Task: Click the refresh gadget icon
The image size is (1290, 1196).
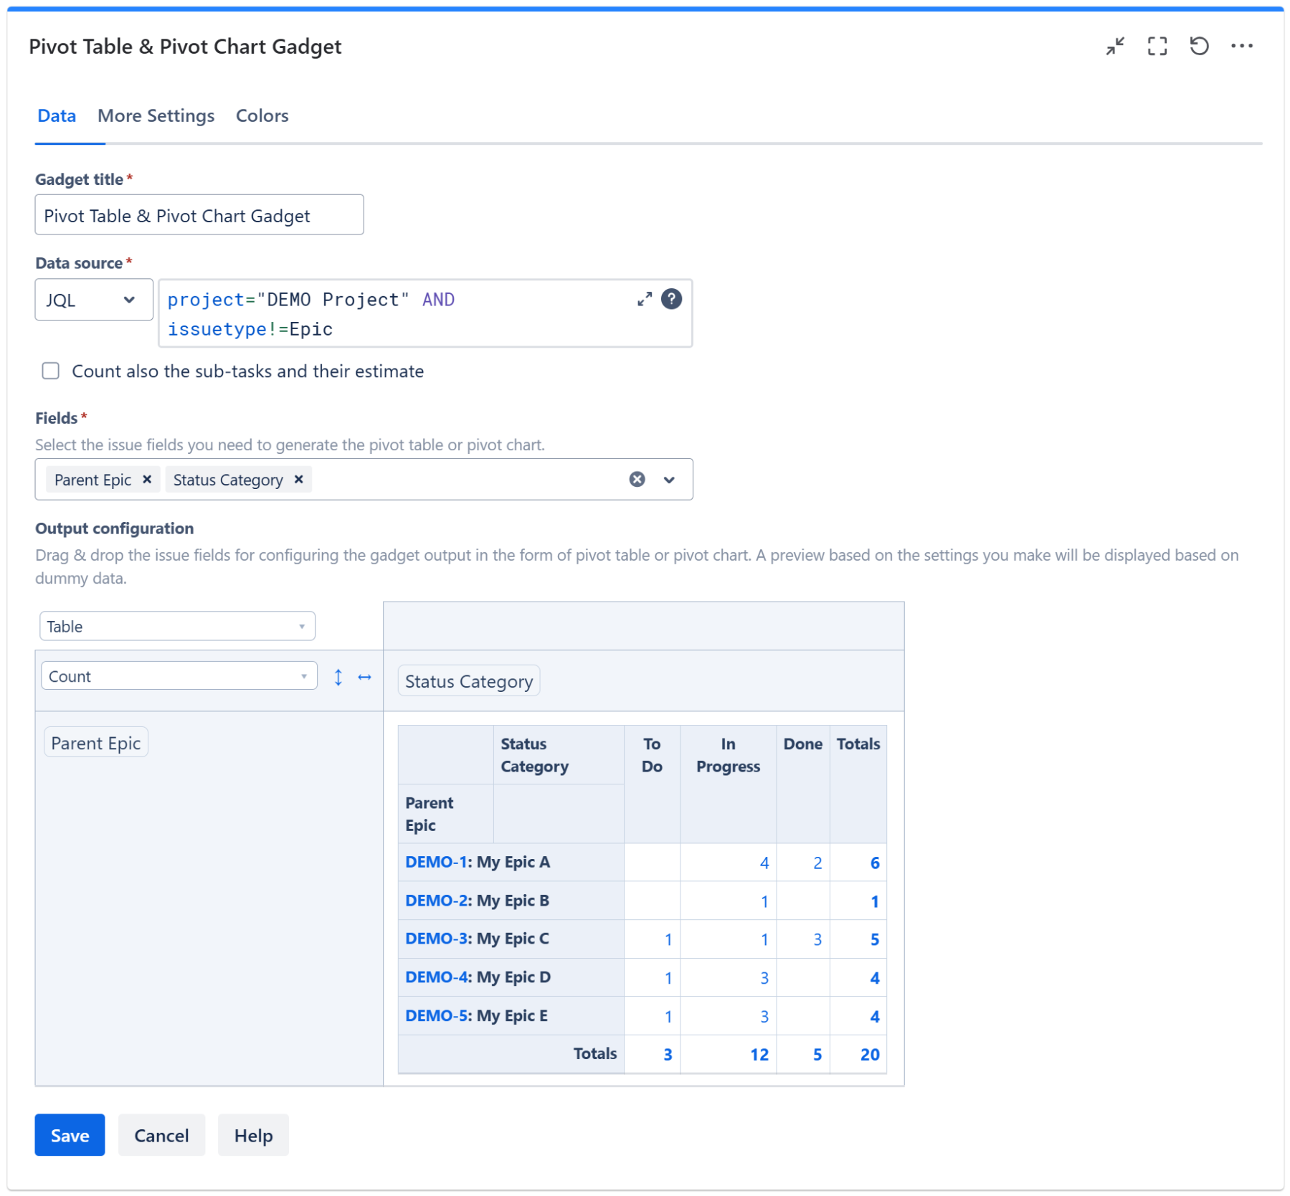Action: click(1199, 47)
